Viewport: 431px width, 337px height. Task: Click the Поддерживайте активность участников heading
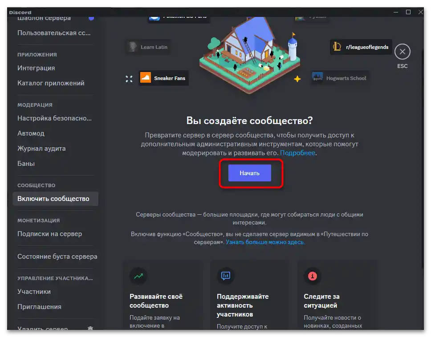point(243,305)
